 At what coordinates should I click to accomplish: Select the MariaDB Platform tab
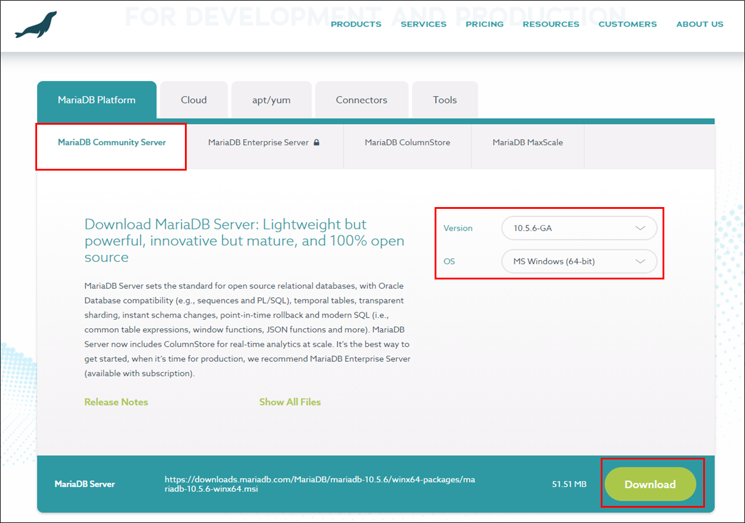pos(97,100)
